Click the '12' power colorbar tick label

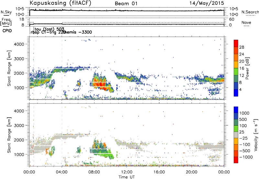point(242,76)
